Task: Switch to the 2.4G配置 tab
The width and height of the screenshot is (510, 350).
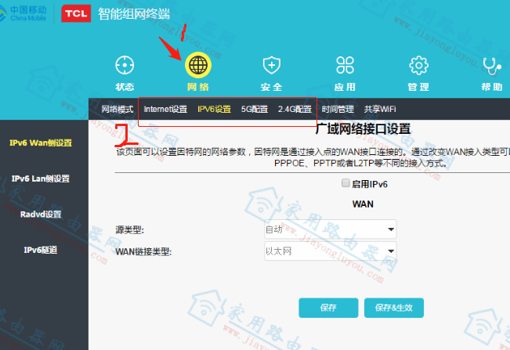Action: coord(295,109)
